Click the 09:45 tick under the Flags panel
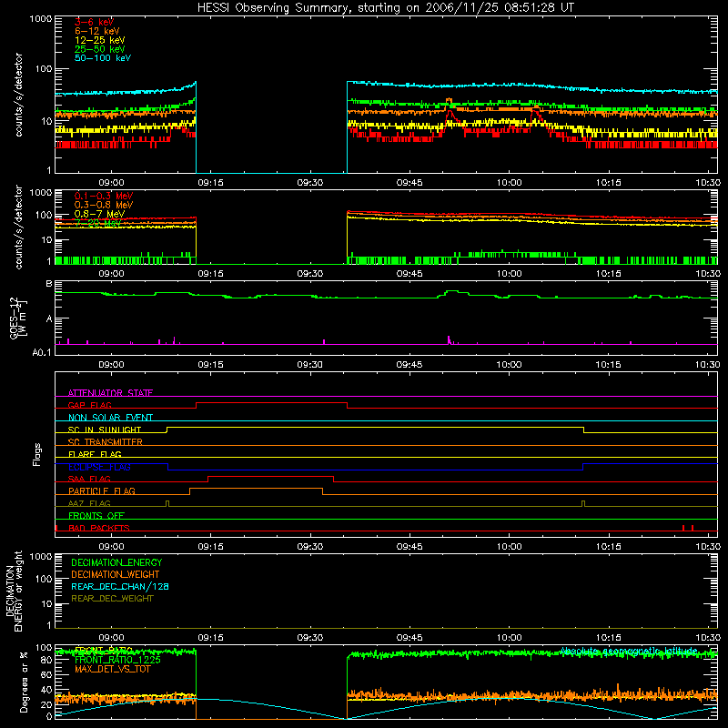This screenshot has height=728, width=728. 409,547
